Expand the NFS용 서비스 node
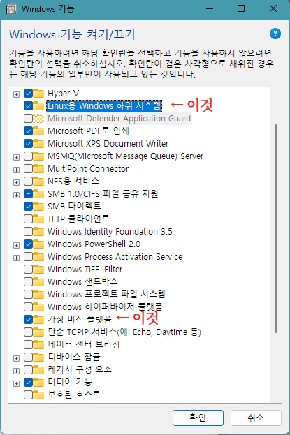 (x=16, y=182)
